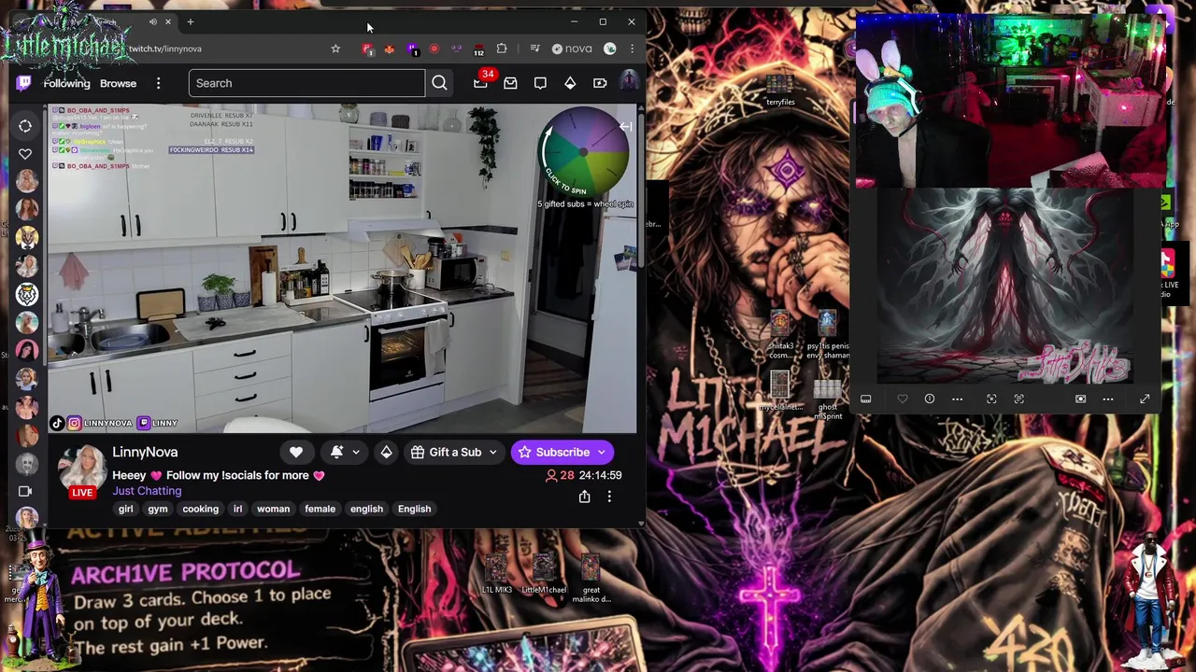Click into the Twitch search field

306,83
